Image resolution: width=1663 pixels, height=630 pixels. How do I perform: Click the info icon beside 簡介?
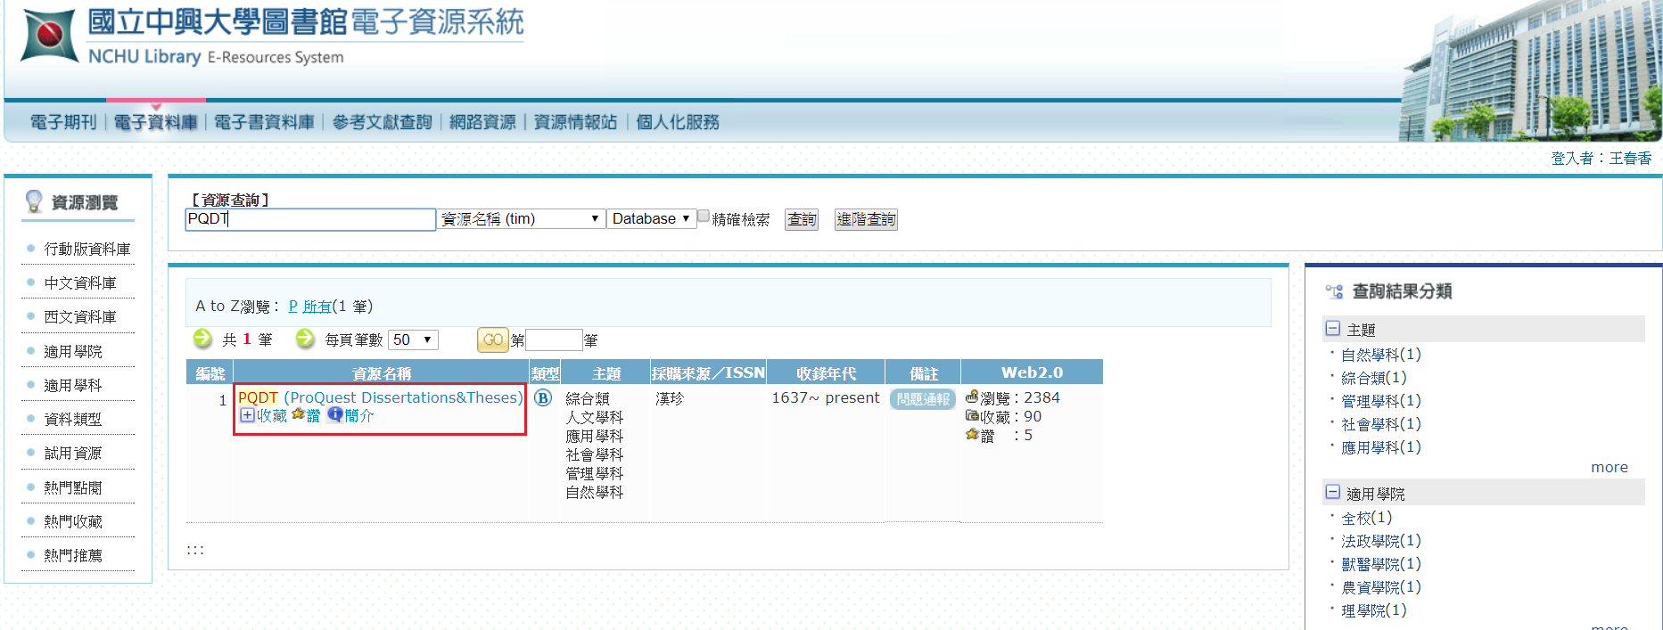tap(334, 414)
